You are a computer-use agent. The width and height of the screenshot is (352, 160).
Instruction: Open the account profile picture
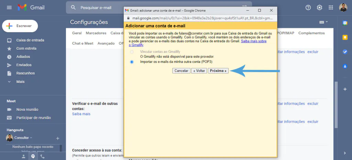point(343,8)
